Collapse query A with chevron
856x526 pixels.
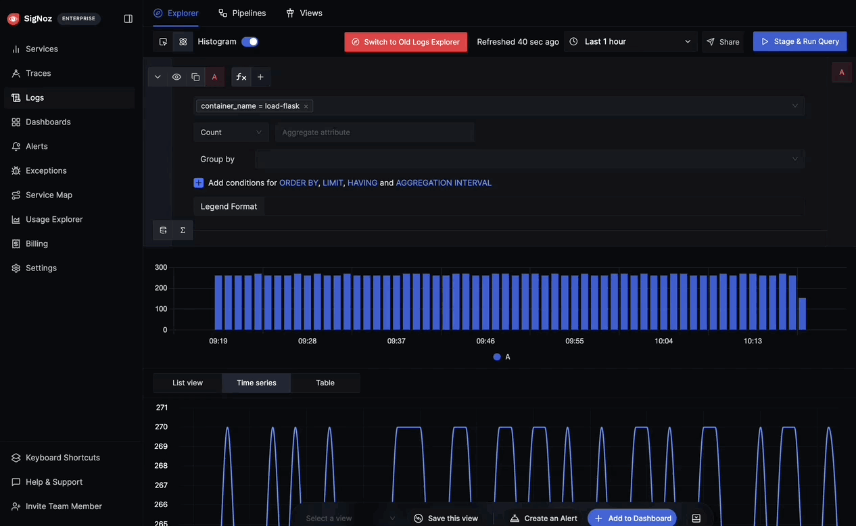coord(158,77)
